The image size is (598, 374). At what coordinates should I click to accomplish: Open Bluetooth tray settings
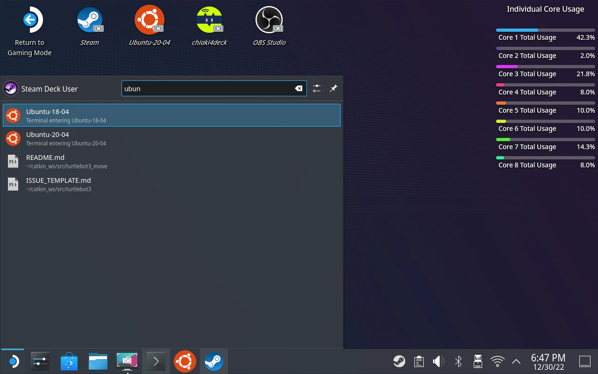[x=458, y=361]
